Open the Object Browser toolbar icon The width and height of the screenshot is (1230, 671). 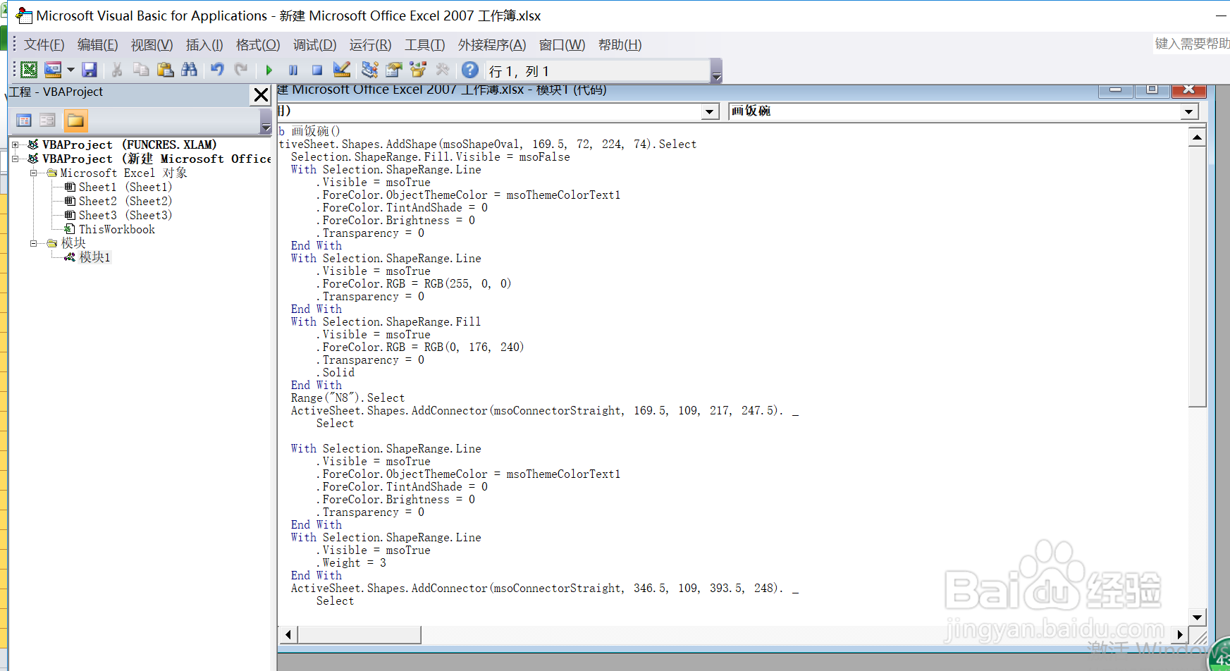coord(418,70)
